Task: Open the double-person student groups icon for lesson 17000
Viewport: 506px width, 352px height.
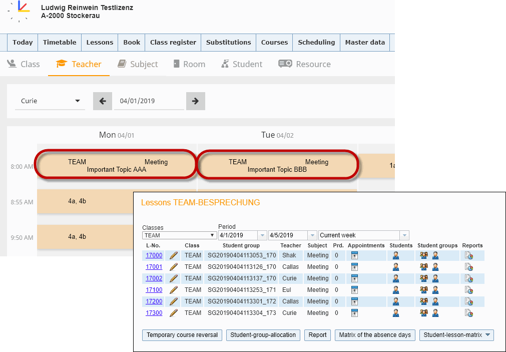Action: tap(424, 255)
